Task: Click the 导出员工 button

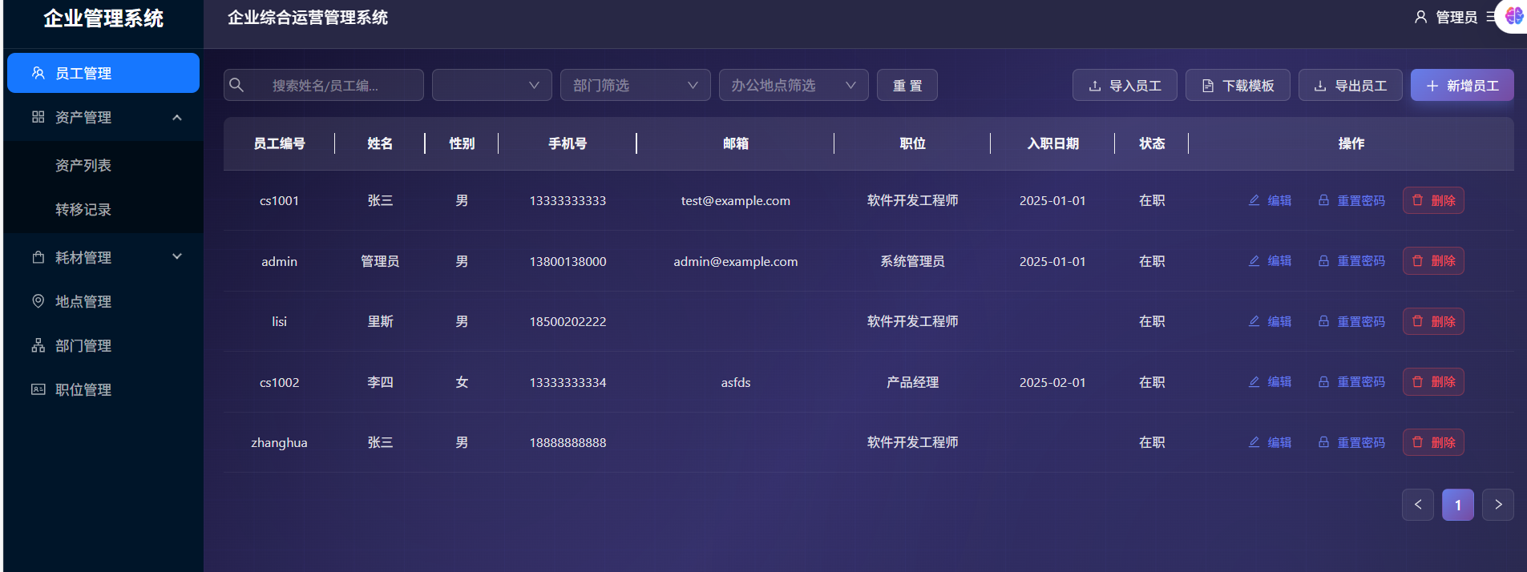Action: point(1350,85)
